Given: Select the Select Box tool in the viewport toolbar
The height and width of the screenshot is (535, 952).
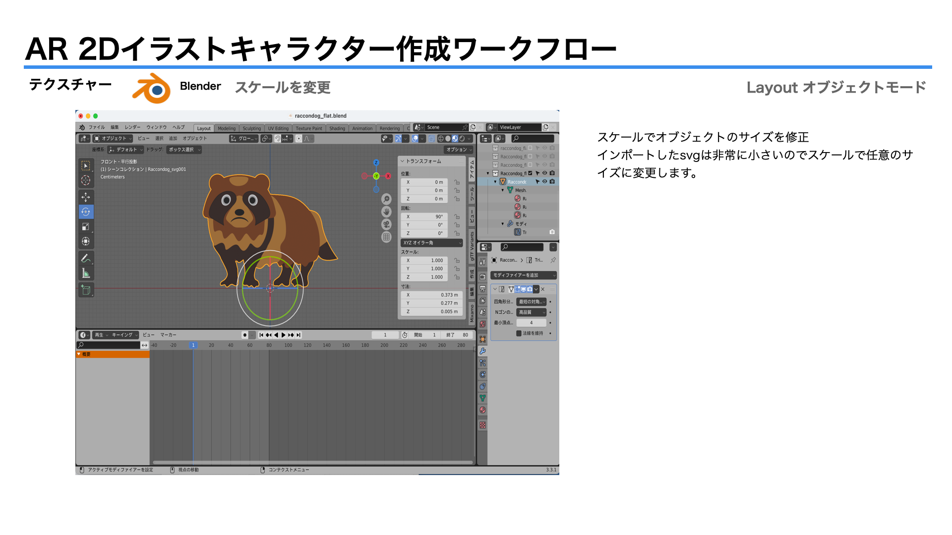Looking at the screenshot, I should click(86, 165).
